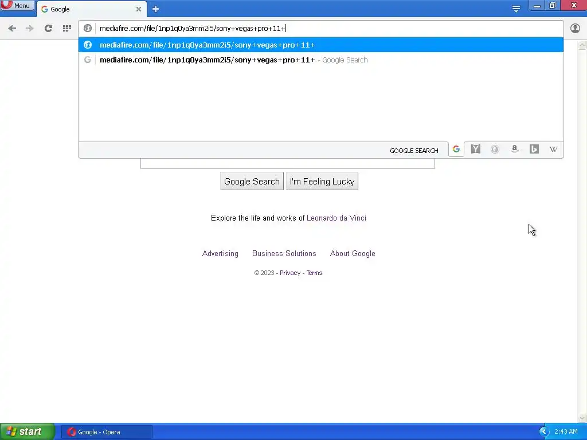Go back with the back arrow
587x440 pixels.
[12, 29]
